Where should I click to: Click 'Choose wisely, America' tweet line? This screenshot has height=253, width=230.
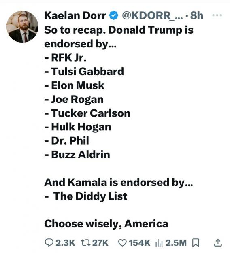point(106,224)
